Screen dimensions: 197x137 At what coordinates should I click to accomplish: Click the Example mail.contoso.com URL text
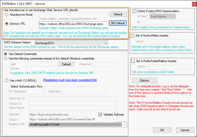(x=74, y=28)
